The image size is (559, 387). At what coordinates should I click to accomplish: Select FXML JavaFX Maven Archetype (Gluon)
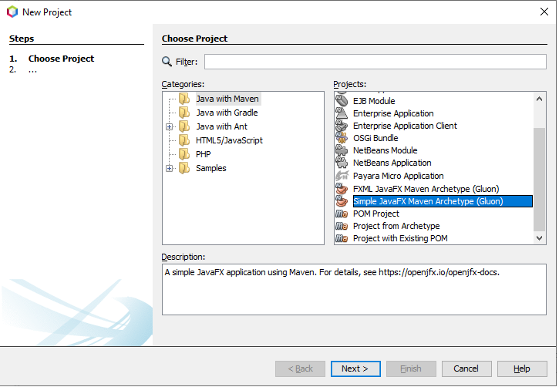(426, 189)
